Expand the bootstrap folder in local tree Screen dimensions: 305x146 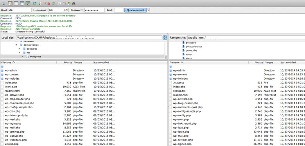click(20, 49)
